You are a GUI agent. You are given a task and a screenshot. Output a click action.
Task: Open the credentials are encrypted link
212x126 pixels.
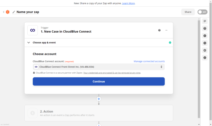click(x=112, y=73)
